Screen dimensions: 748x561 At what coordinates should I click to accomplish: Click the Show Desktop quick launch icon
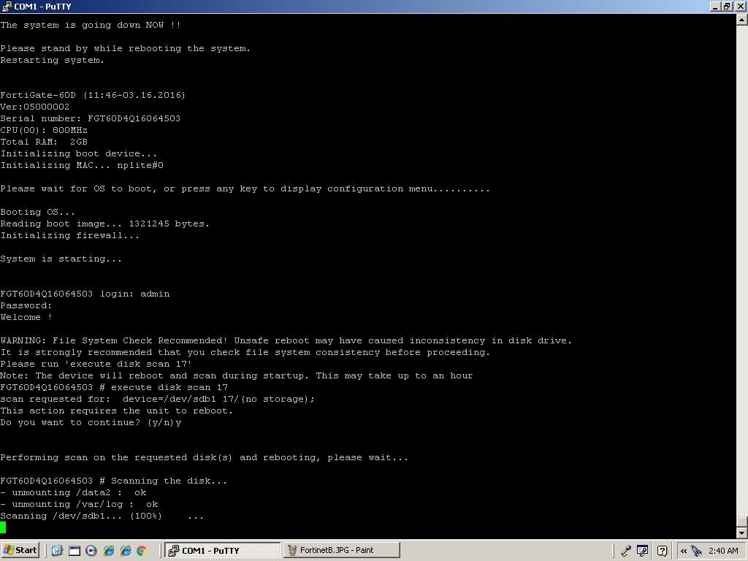click(x=75, y=551)
